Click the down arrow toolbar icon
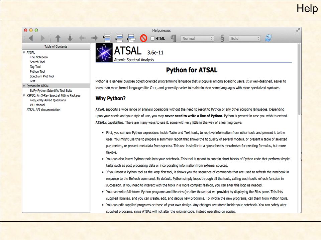Image resolution: width=321 pixels, height=240 pixels. click(70, 38)
